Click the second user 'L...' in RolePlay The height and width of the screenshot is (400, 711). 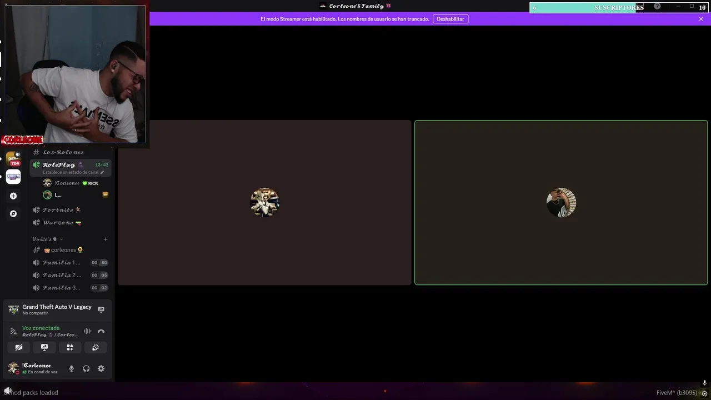pyautogui.click(x=70, y=195)
